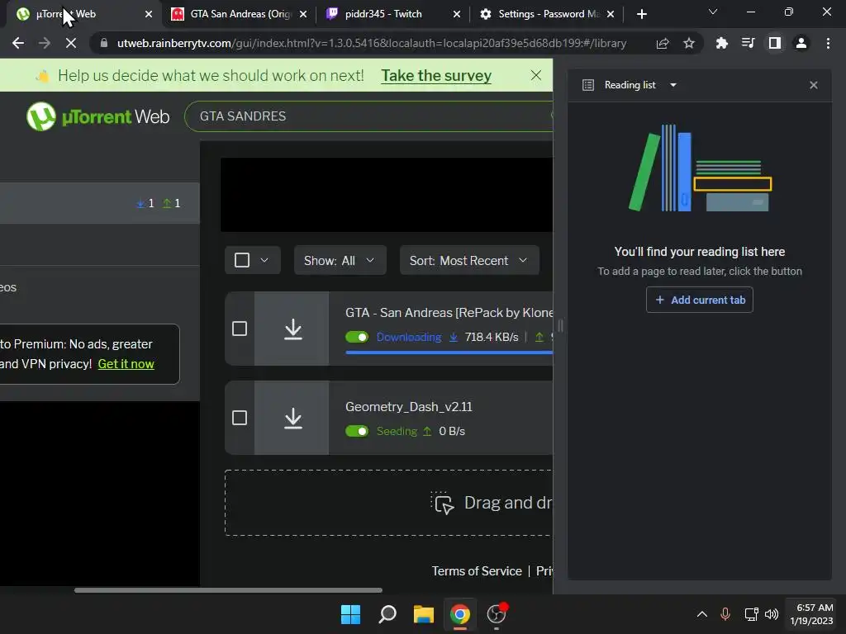Screen dimensions: 846x634
Task: Click the Geometry_Dash_v2.11 torrent title
Action: point(409,407)
